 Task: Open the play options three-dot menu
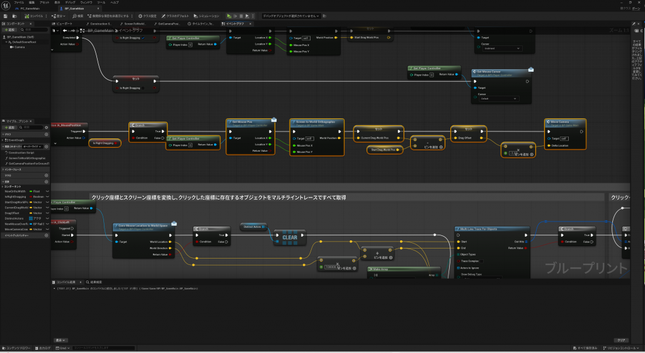point(253,16)
